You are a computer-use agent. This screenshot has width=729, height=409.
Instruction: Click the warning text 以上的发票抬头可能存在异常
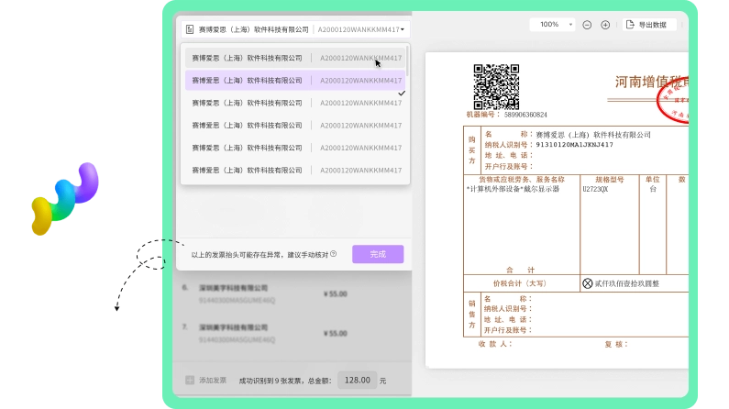[x=238, y=255]
